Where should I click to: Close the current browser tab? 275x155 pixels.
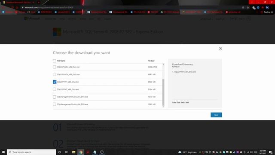(34, 3)
